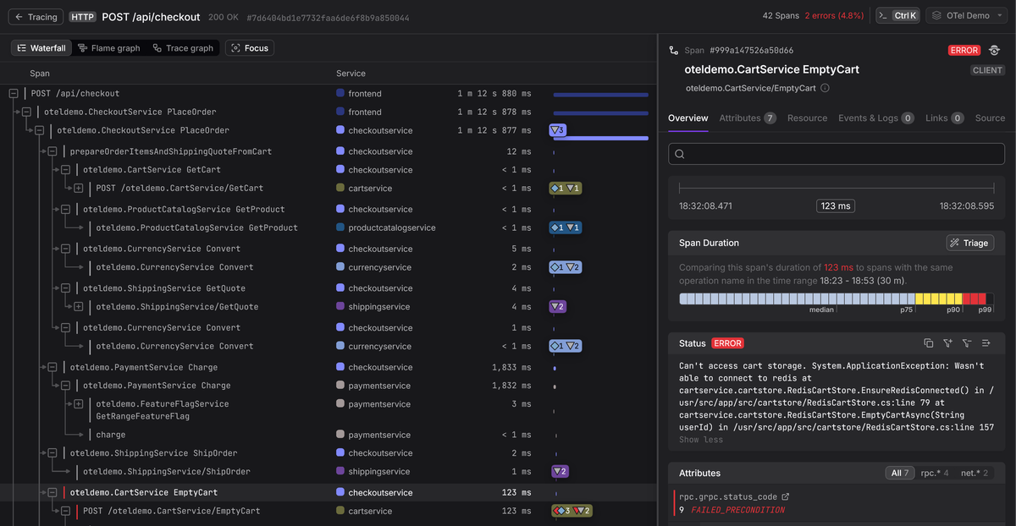This screenshot has width=1016, height=526.
Task: Collapse ProductCatalogService GetProduct checkoutservice span
Action: click(x=65, y=210)
